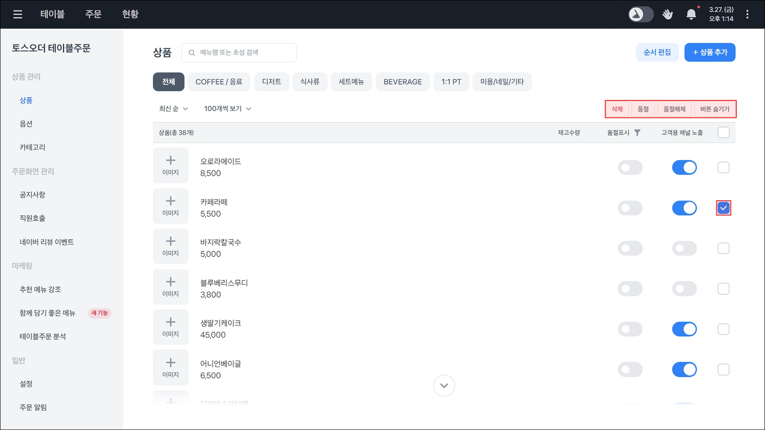Check the select-all checkbox in header

tap(723, 133)
